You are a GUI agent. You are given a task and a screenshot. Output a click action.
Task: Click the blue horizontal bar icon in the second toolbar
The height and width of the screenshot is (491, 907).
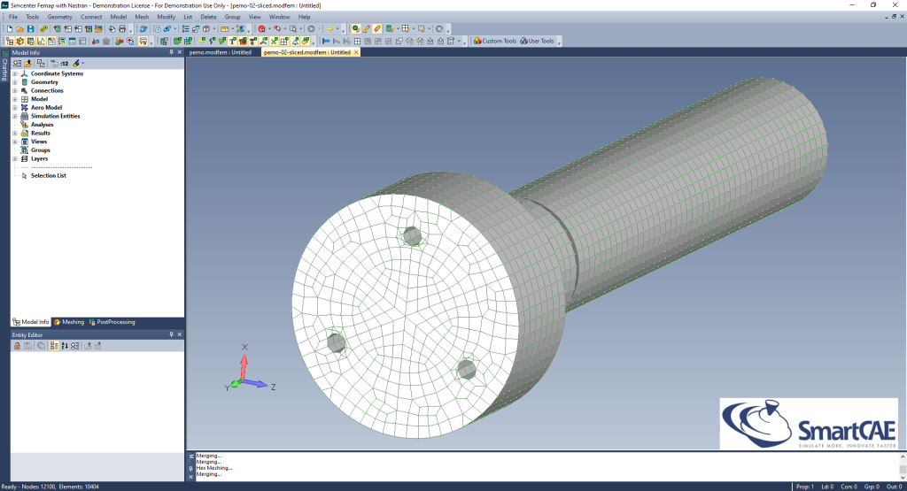point(326,41)
